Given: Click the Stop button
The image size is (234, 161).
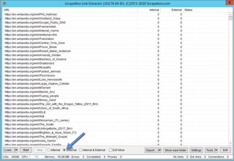Looking at the screenshot, I should pyautogui.click(x=40, y=150).
